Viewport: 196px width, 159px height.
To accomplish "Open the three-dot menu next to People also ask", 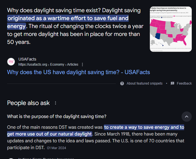I will click(56, 103).
